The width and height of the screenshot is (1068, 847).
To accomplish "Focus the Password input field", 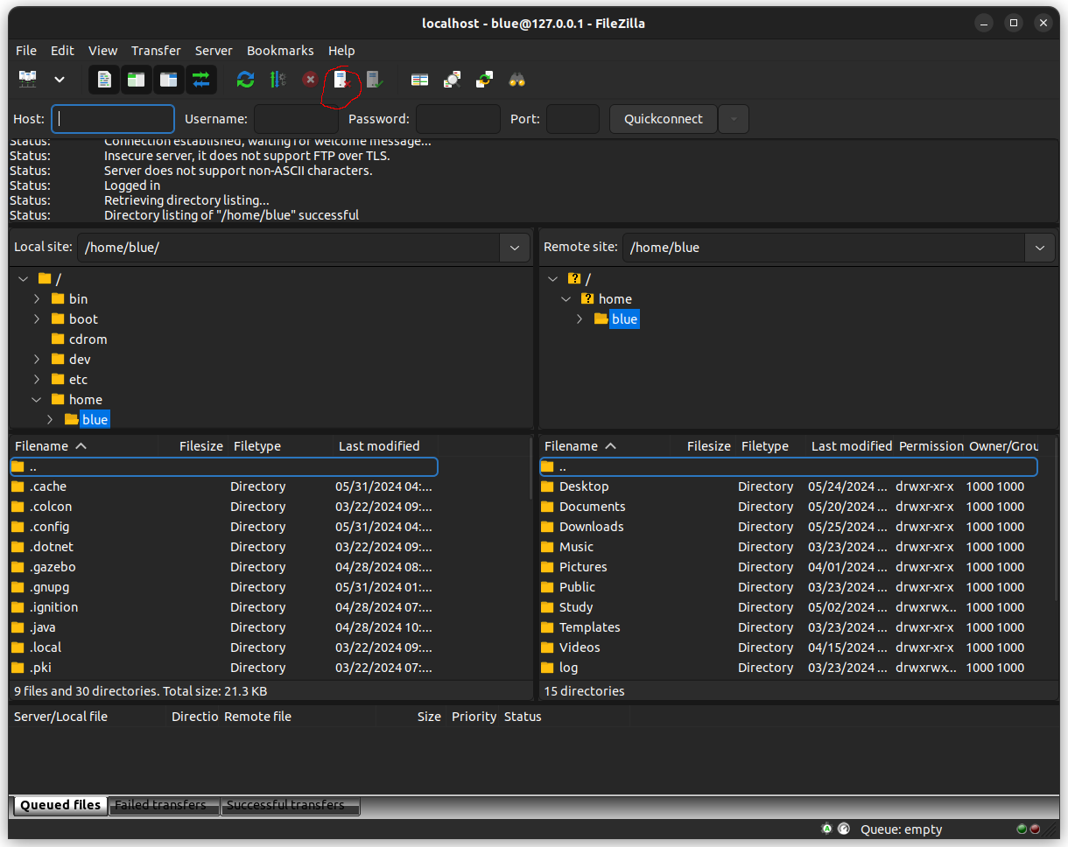I will click(458, 119).
